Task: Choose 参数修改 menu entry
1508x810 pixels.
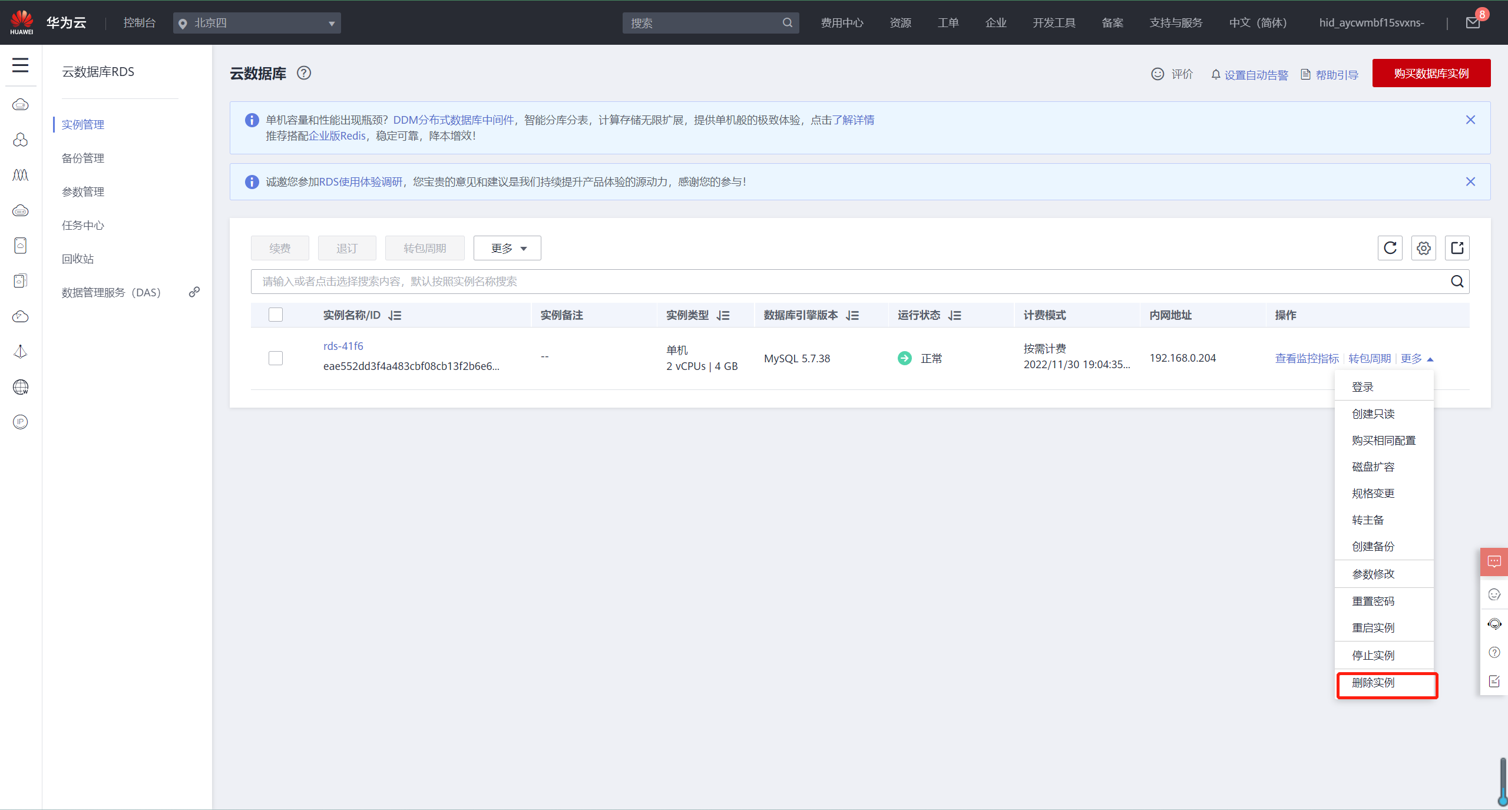Action: 1384,574
